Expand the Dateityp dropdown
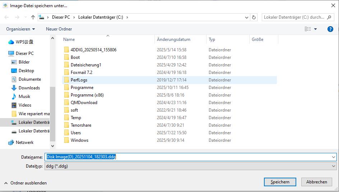 pos(334,166)
